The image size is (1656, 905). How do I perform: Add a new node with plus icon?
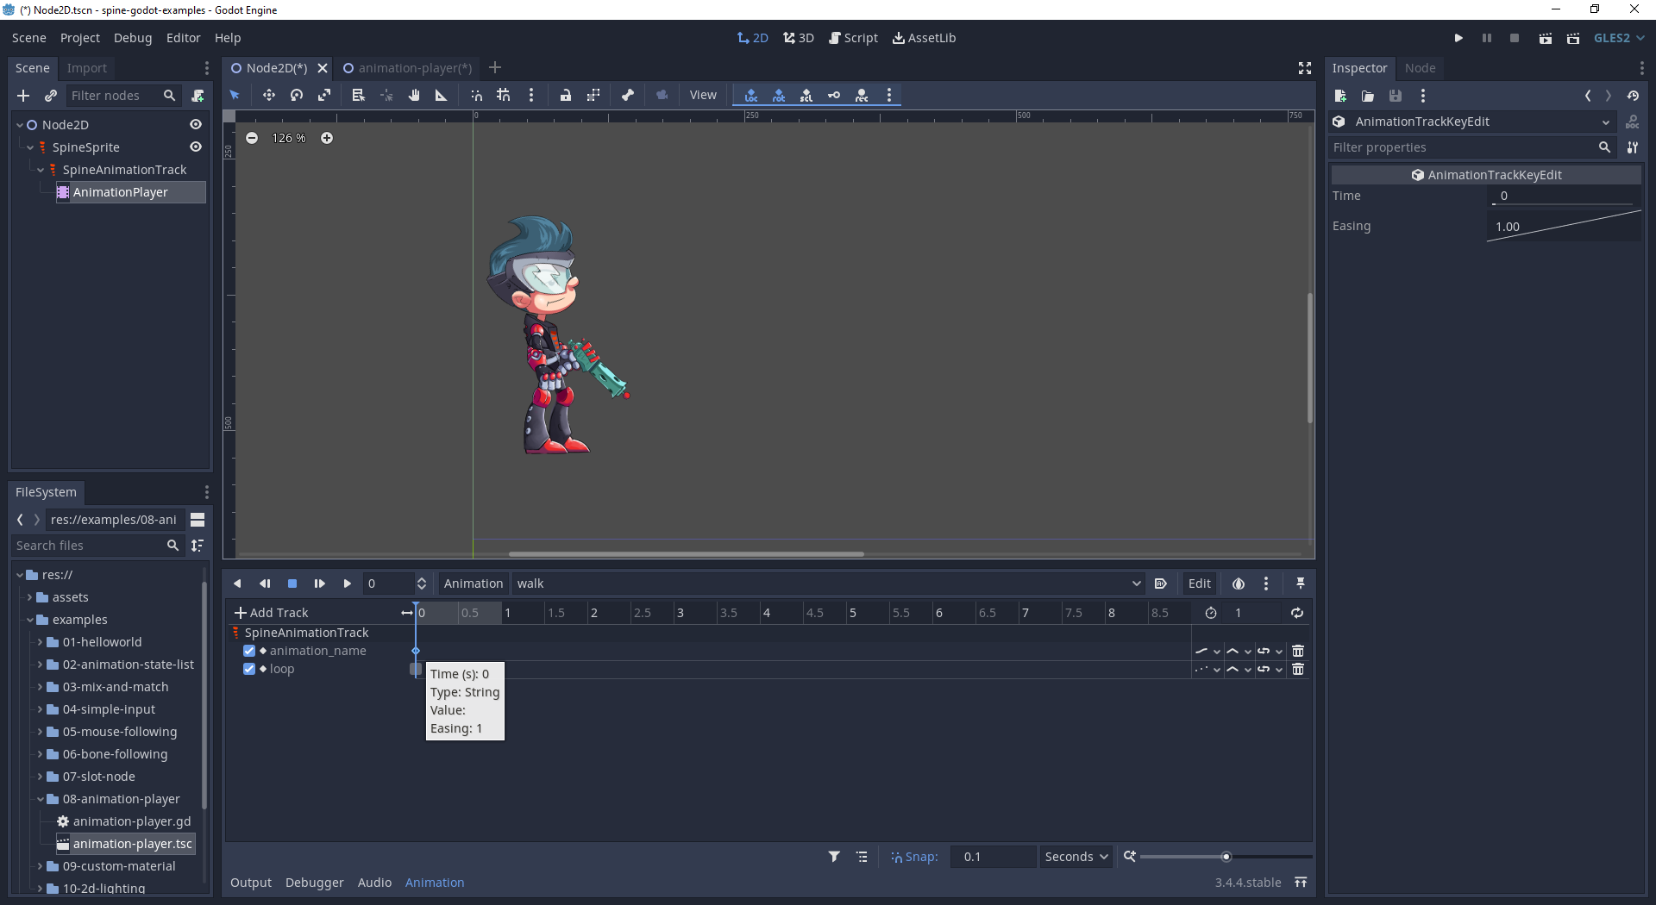pos(23,96)
